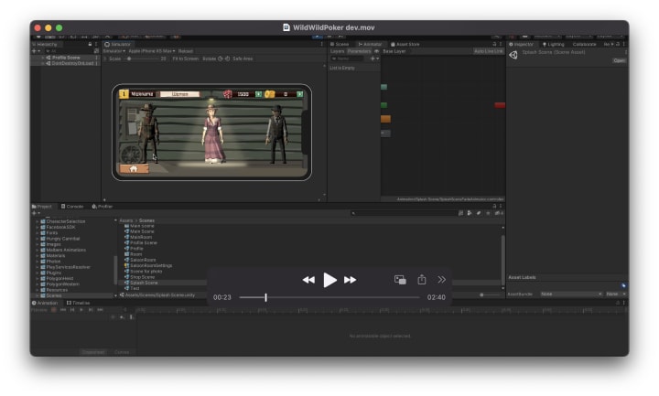The image size is (659, 396).
Task: Toggle the Animator eye visibility icon
Action: [x=376, y=51]
